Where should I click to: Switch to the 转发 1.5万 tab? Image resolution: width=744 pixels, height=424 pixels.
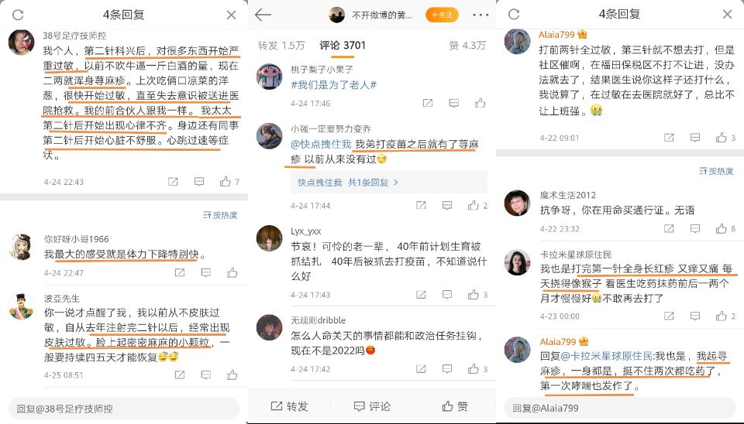coord(281,46)
